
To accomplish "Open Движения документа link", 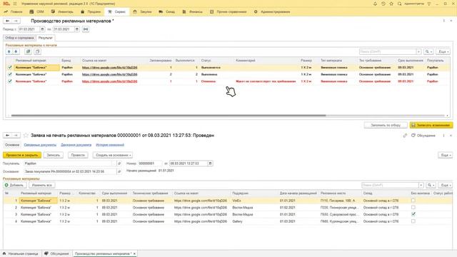I will [76, 145].
